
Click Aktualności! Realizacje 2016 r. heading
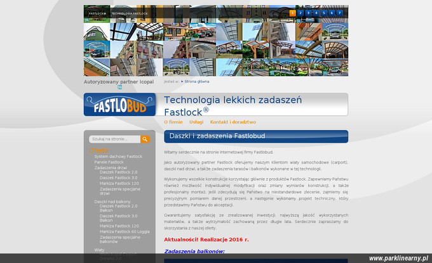pos(206,240)
